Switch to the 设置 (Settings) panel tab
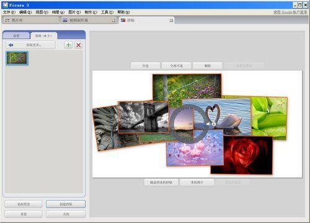 pos(16,36)
